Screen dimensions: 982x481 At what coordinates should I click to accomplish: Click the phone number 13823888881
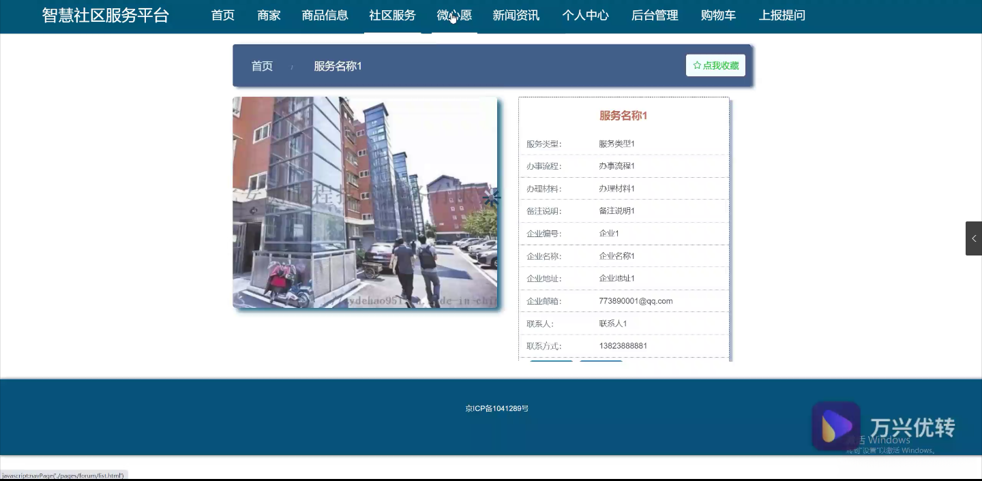[623, 346]
